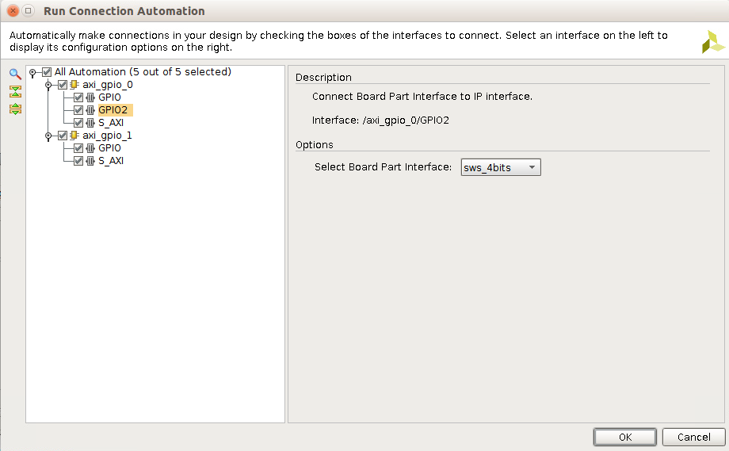The width and height of the screenshot is (729, 451).
Task: Collapse the axi_gpio_1 tree node
Action: (x=48, y=136)
